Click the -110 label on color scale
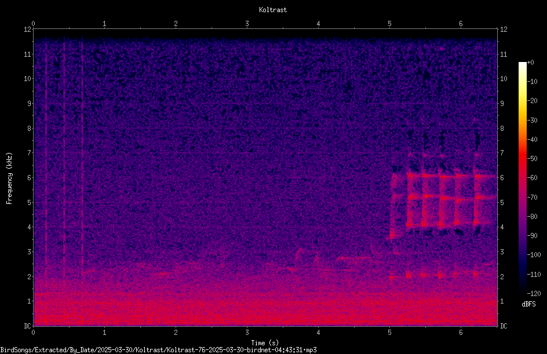This screenshot has height=354, width=547. (x=534, y=275)
